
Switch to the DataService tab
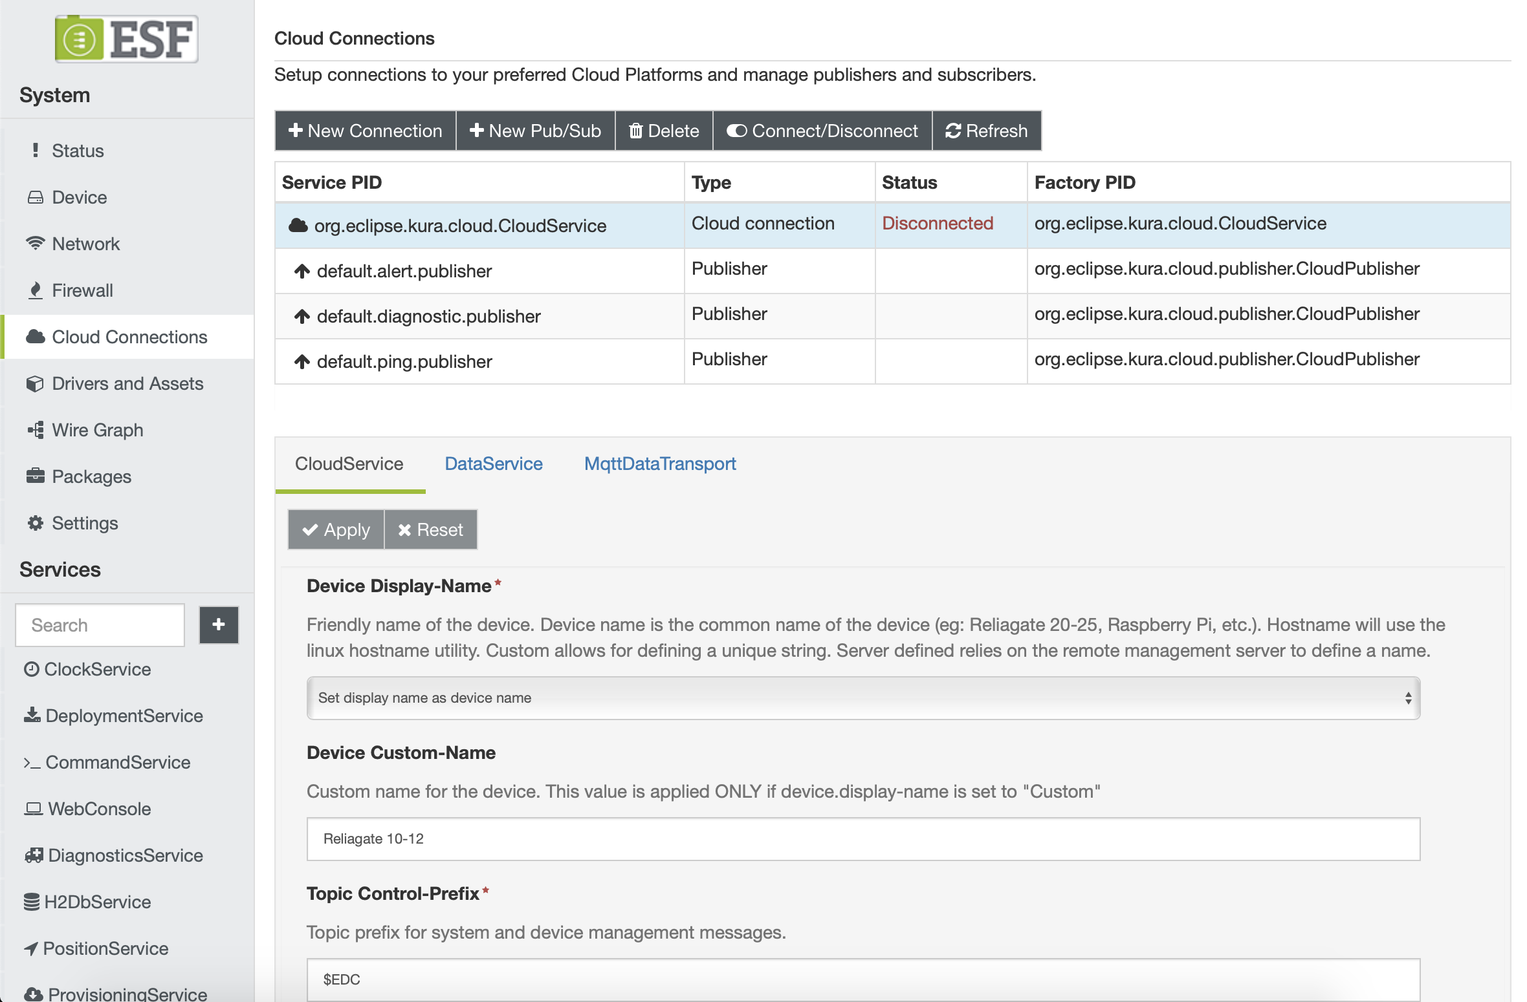point(493,464)
